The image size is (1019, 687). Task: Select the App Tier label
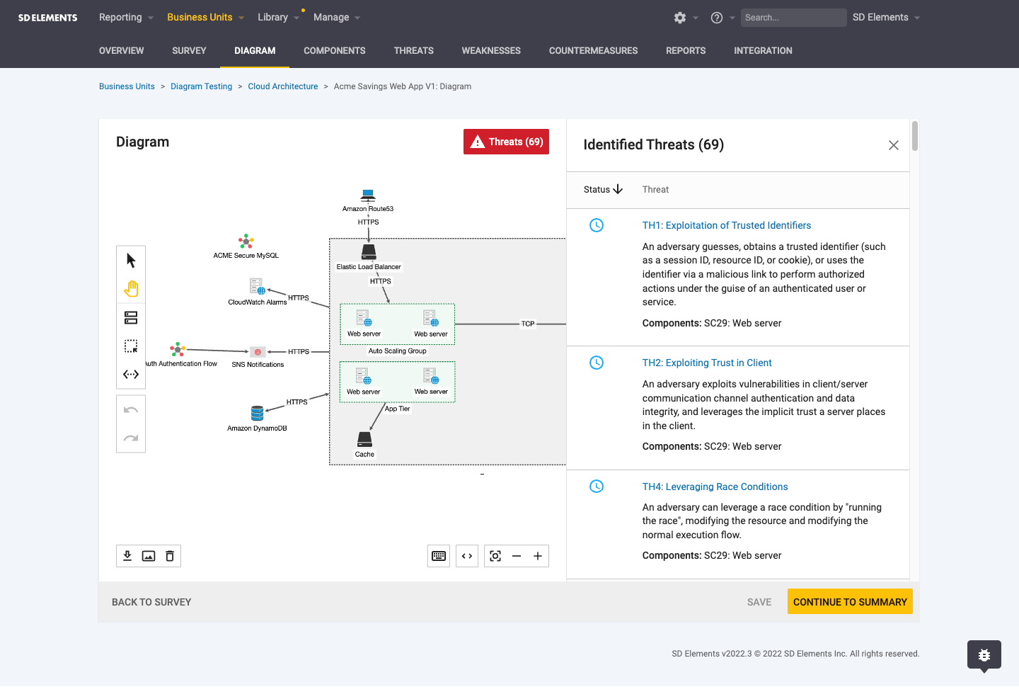[398, 409]
